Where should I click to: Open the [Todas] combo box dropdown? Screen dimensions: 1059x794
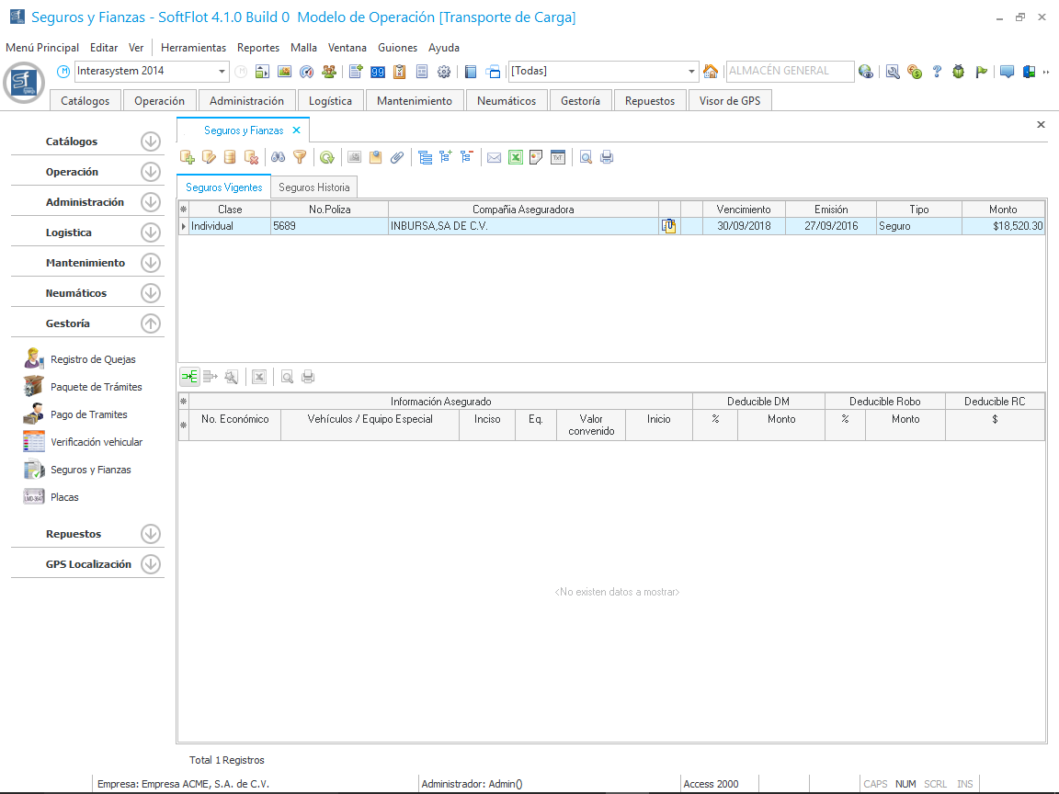coord(692,72)
